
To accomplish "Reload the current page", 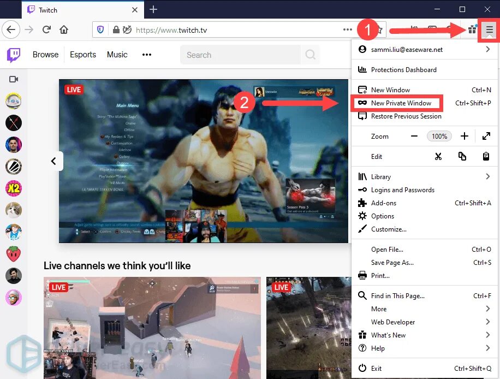I will click(x=46, y=29).
